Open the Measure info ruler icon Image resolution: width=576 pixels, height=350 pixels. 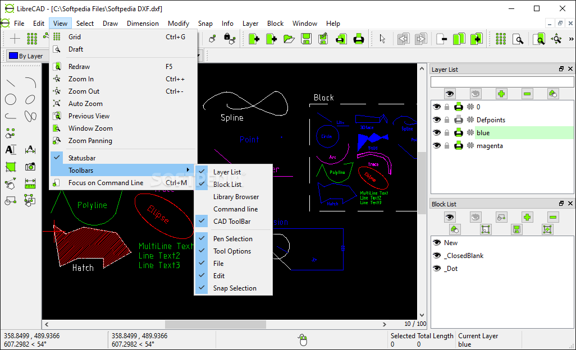tap(30, 183)
